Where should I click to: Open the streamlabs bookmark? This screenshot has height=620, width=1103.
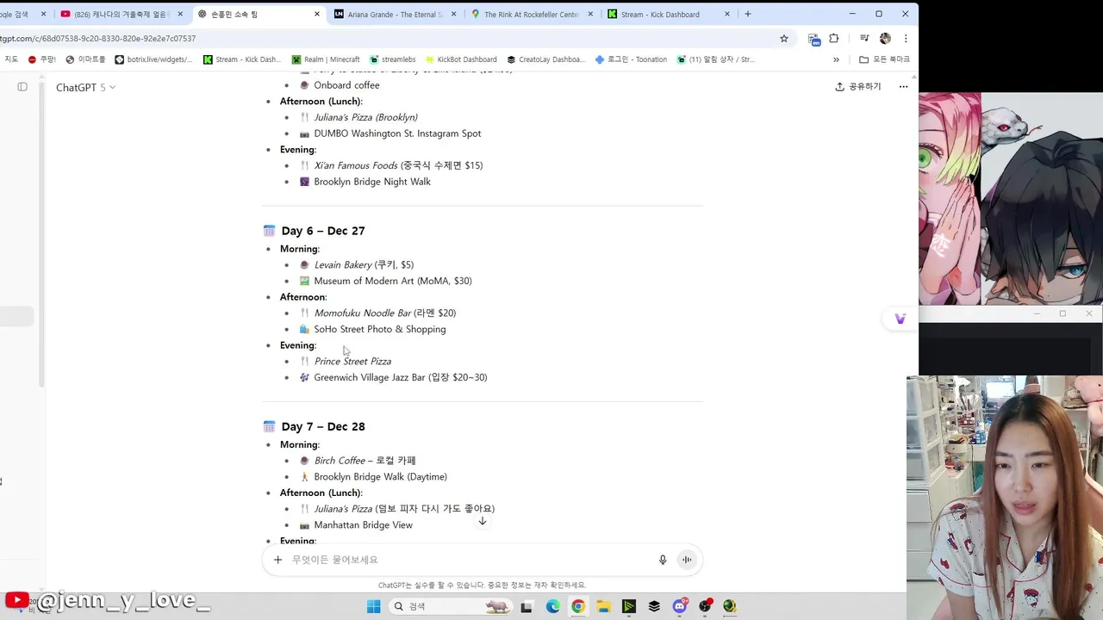click(x=392, y=59)
